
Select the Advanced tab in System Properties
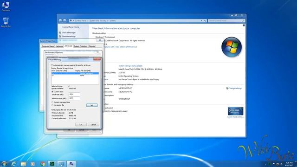point(68,46)
